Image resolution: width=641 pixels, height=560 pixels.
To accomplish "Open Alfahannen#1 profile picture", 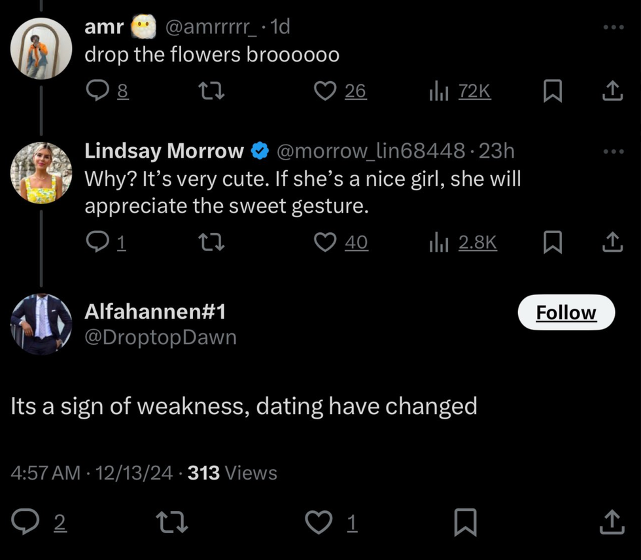I will pos(41,324).
